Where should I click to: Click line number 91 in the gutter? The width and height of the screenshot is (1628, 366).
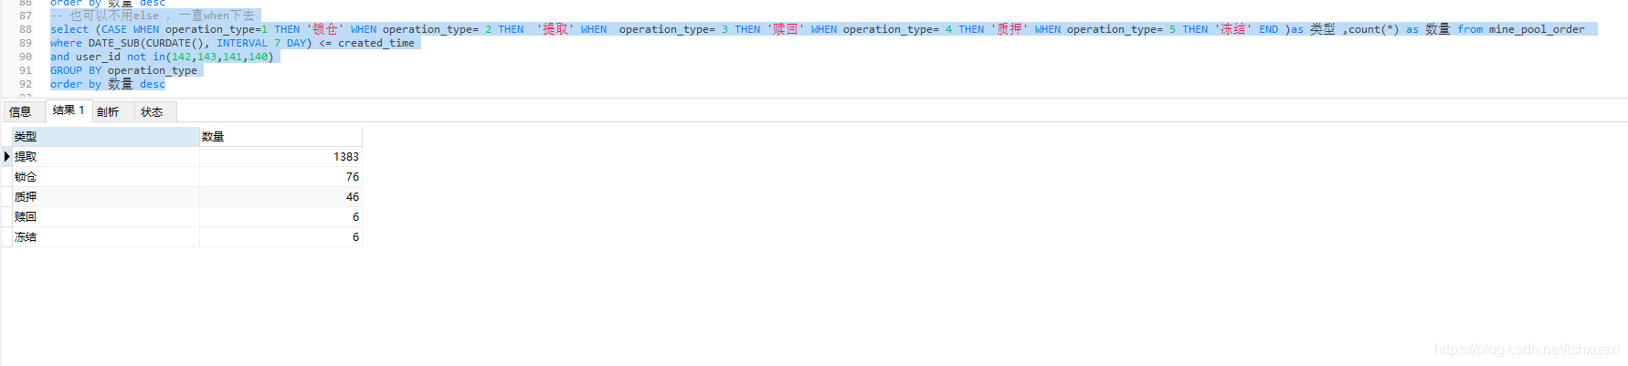pyautogui.click(x=26, y=70)
